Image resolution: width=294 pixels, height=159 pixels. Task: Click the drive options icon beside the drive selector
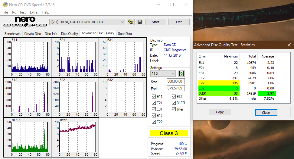(x=130, y=22)
